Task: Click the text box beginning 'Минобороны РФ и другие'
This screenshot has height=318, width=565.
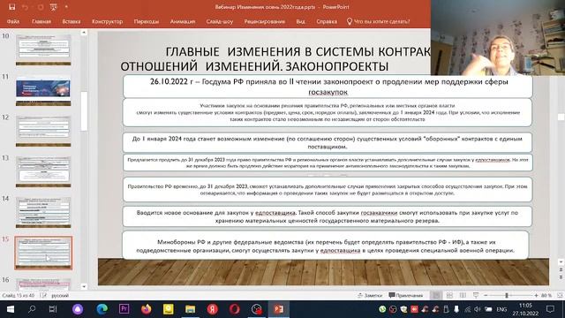Action: coord(326,246)
